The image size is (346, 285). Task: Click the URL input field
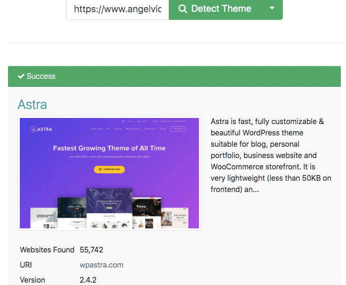click(118, 9)
